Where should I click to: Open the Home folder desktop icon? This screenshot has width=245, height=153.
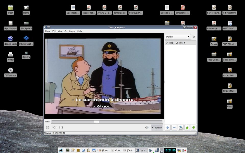26,10
